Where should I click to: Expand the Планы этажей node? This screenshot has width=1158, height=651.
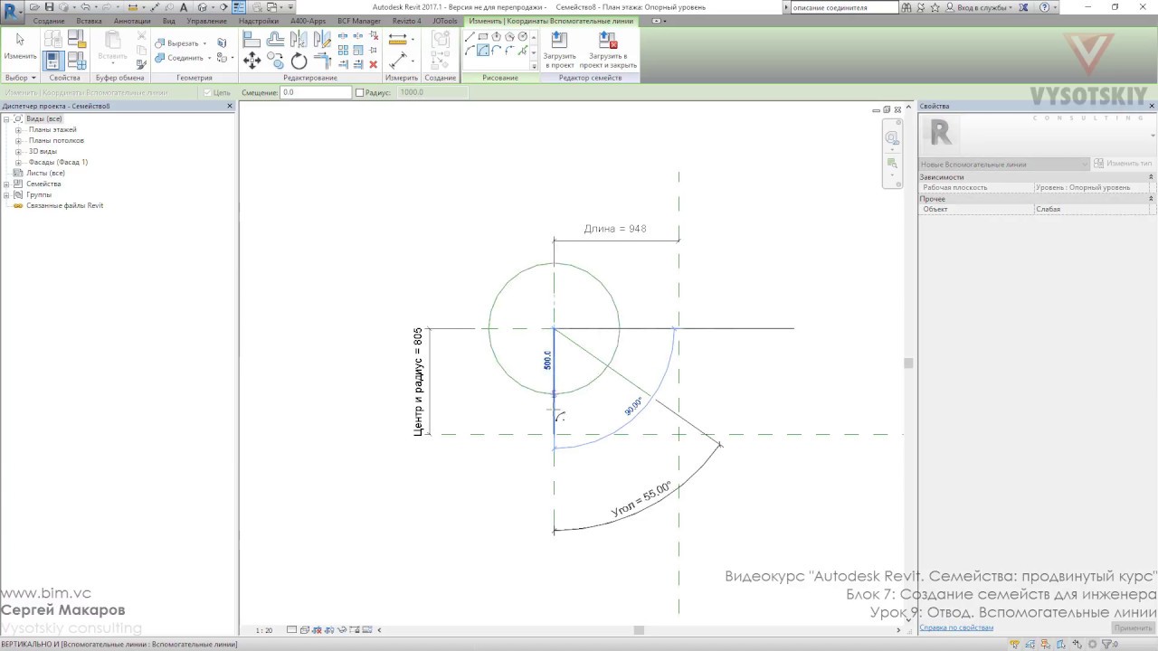(18, 129)
